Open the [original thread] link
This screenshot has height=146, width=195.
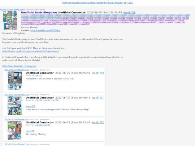tap(113, 3)
